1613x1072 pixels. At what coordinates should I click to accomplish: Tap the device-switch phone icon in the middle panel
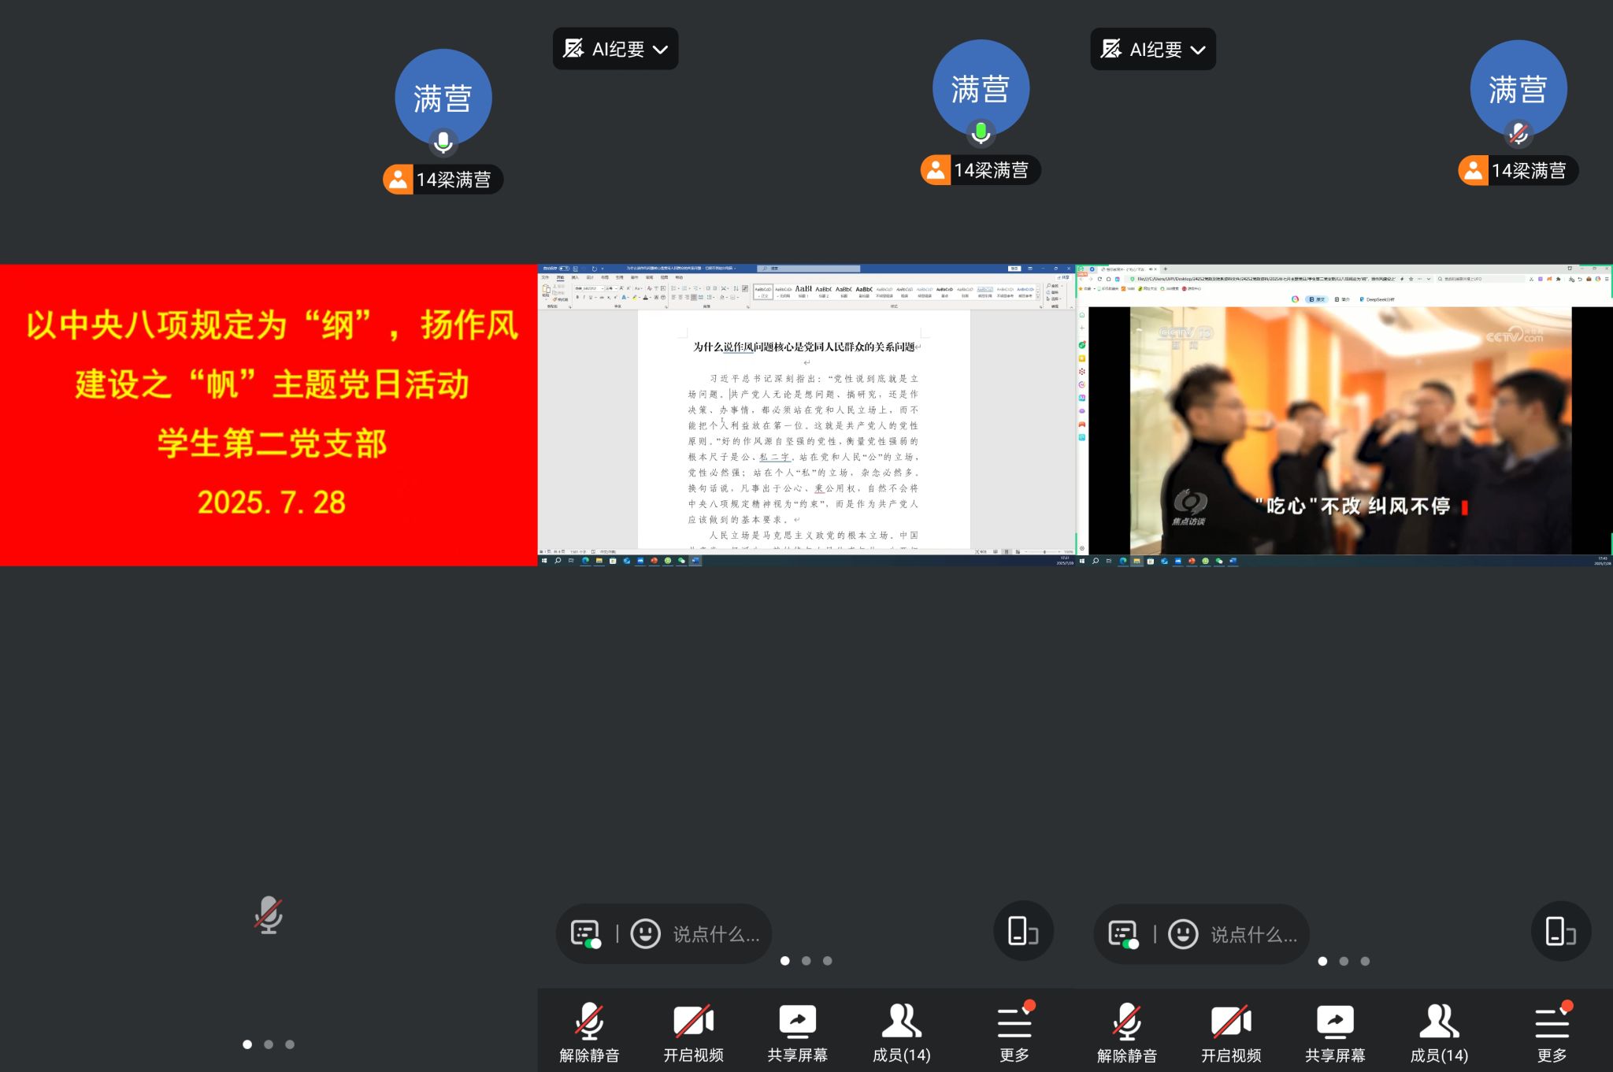(x=1023, y=931)
